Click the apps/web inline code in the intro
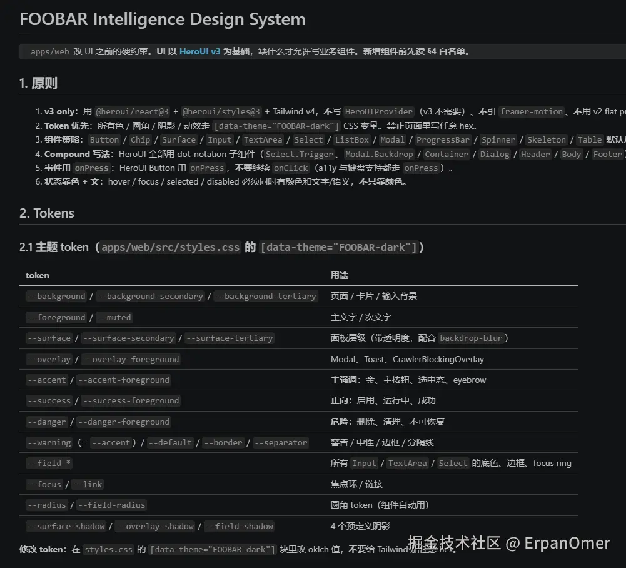The image size is (626, 568). [x=50, y=51]
